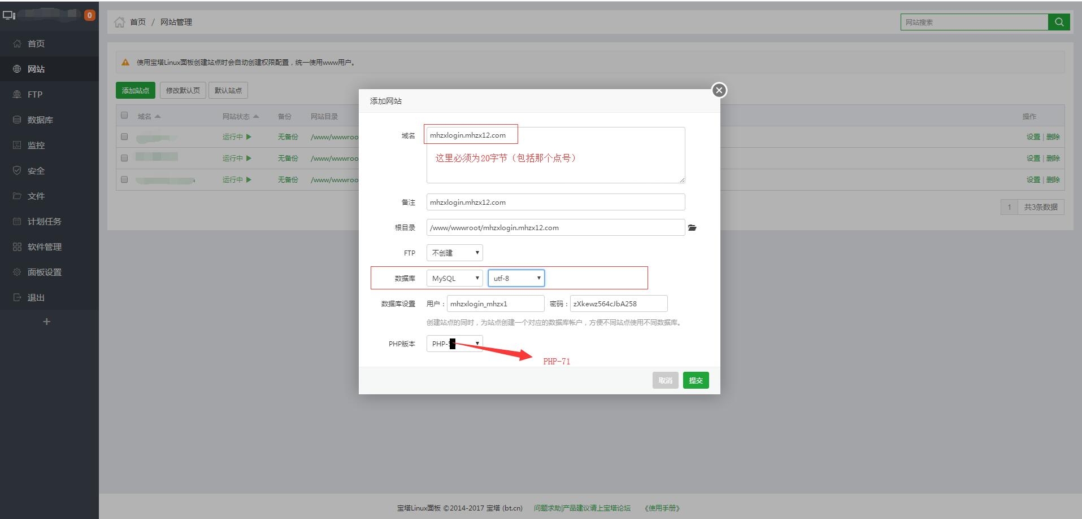The image size is (1082, 519).
Task: Click the 根目录 path input field
Action: (555, 227)
